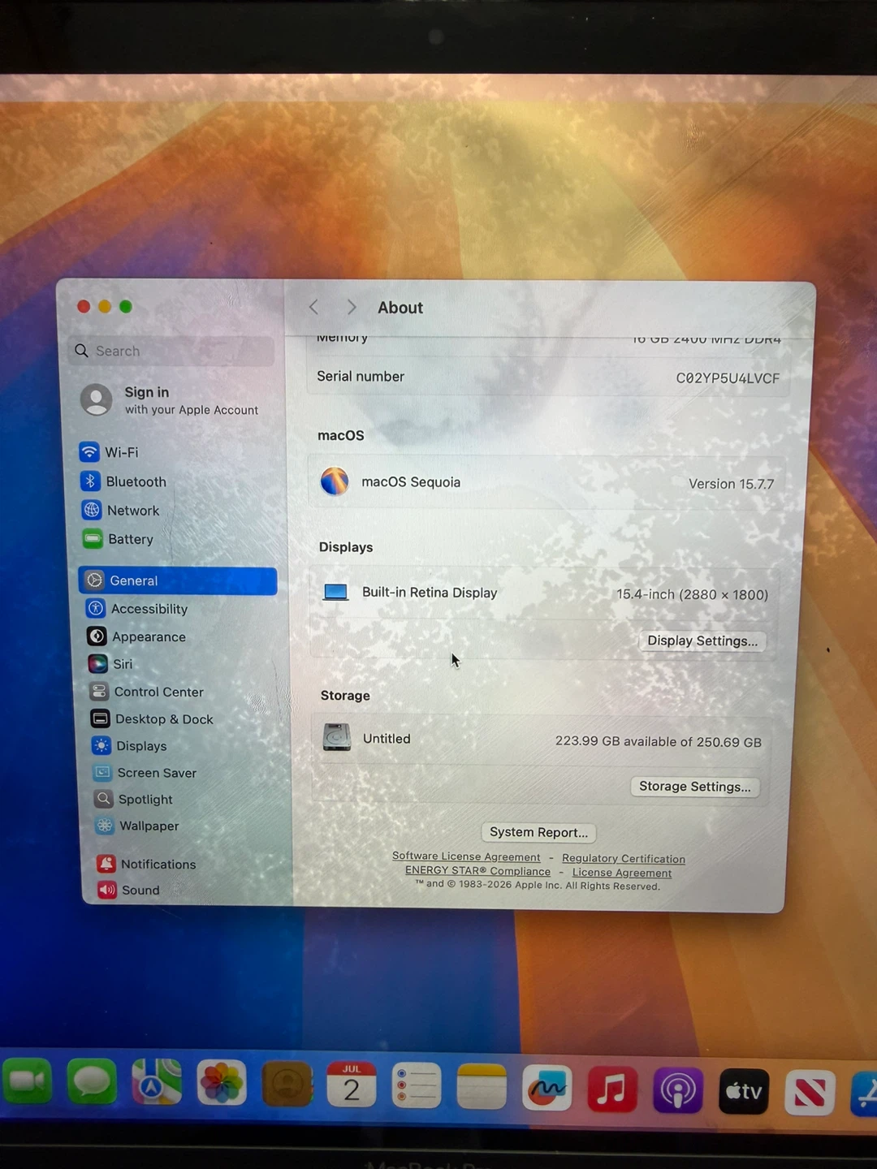Select the serial number C02YP5U4LVCF

coord(728,378)
